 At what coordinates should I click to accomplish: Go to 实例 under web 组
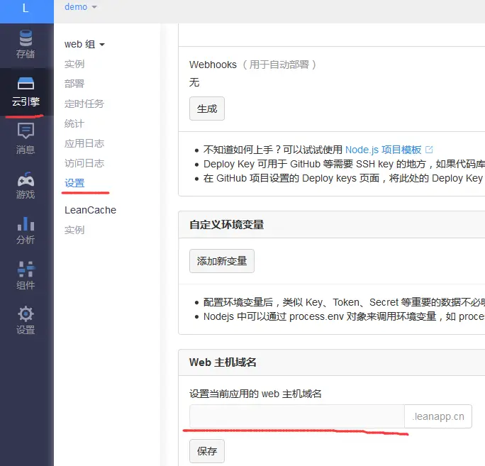tap(74, 64)
